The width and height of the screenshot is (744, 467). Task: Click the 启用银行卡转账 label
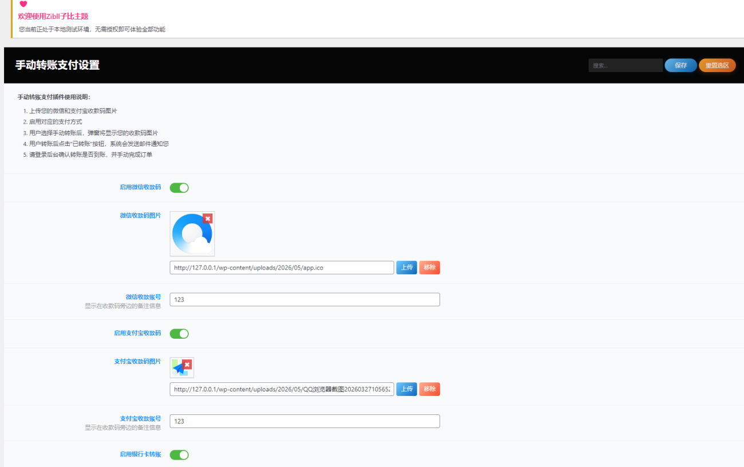[140, 454]
